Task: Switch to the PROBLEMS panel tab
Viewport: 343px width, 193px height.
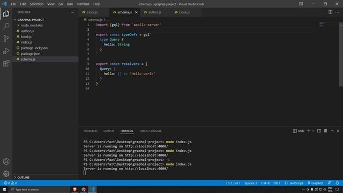Action: pos(91,131)
